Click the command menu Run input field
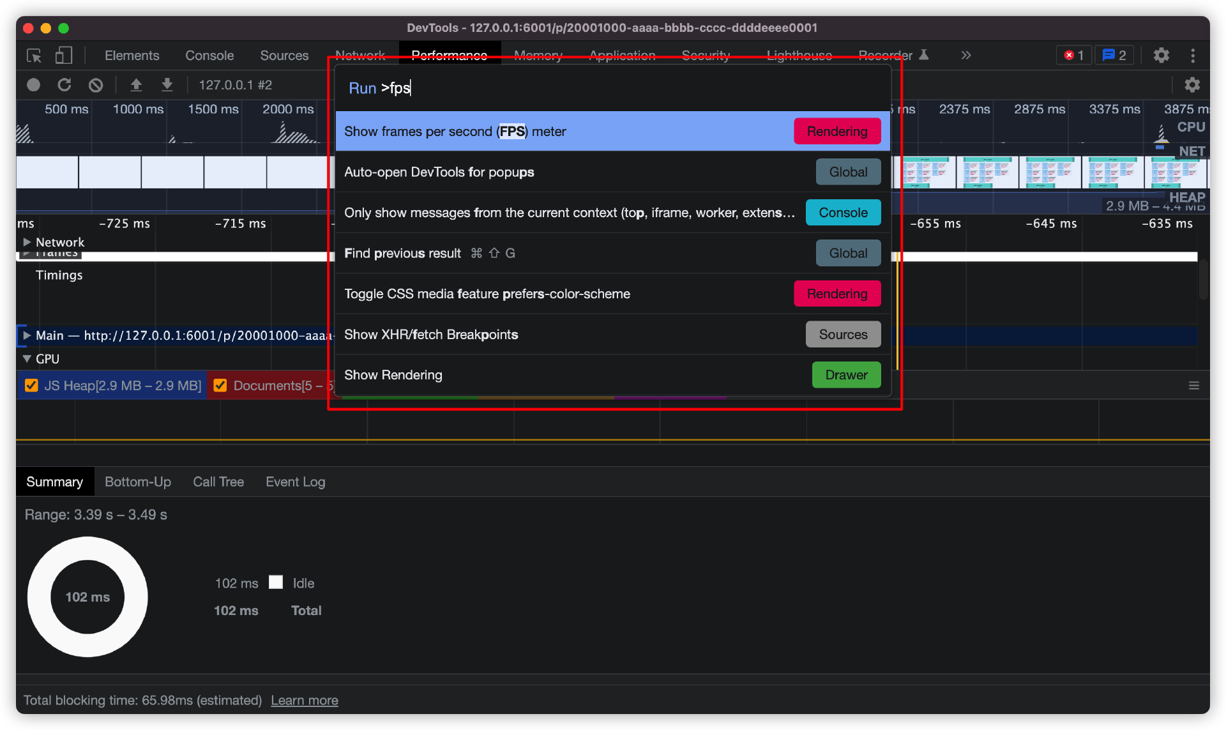1226x730 pixels. [613, 88]
